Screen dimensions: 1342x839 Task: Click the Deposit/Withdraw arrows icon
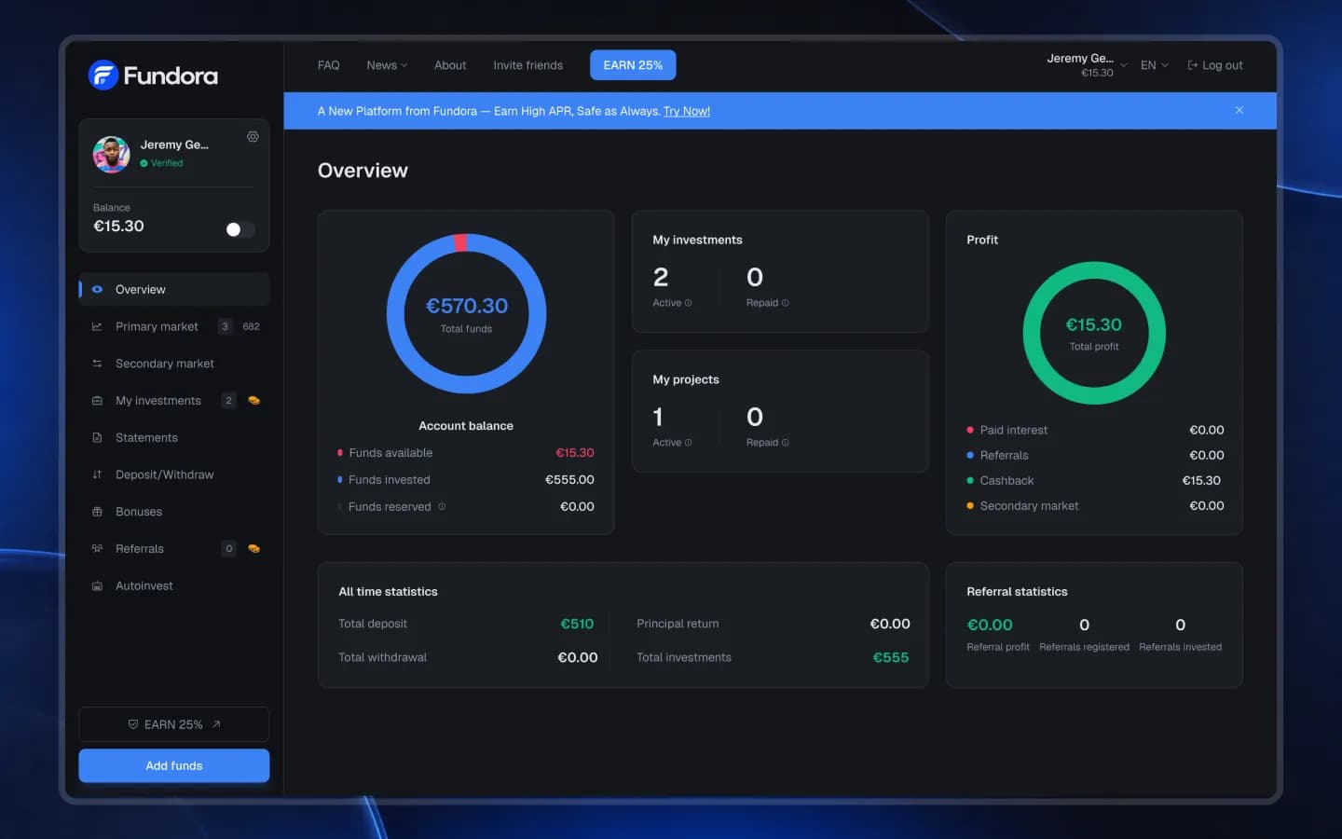[x=97, y=475]
